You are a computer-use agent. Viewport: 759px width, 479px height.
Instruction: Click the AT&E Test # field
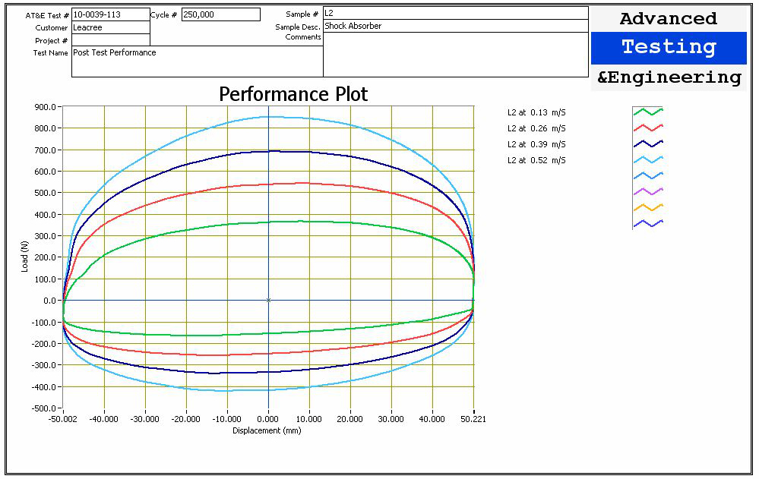[110, 14]
